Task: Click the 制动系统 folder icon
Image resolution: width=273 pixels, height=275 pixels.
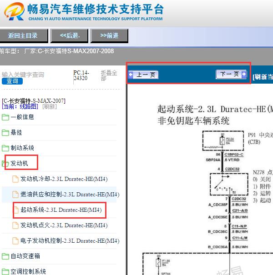Action: coord(5,148)
